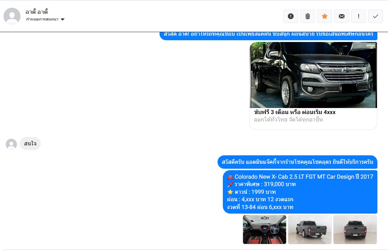Select the price line ราคาพิเศษ : 319,000 บาท
The image size is (388, 251).
pyautogui.click(x=261, y=184)
